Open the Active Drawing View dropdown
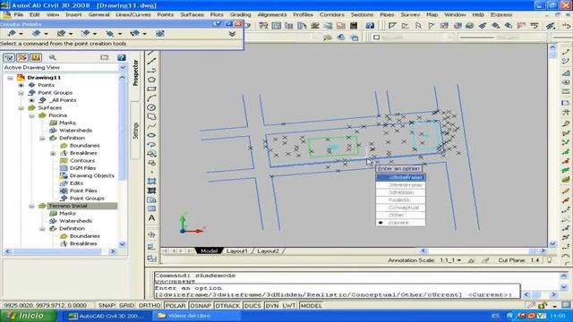The height and width of the screenshot is (322, 573). point(123,68)
